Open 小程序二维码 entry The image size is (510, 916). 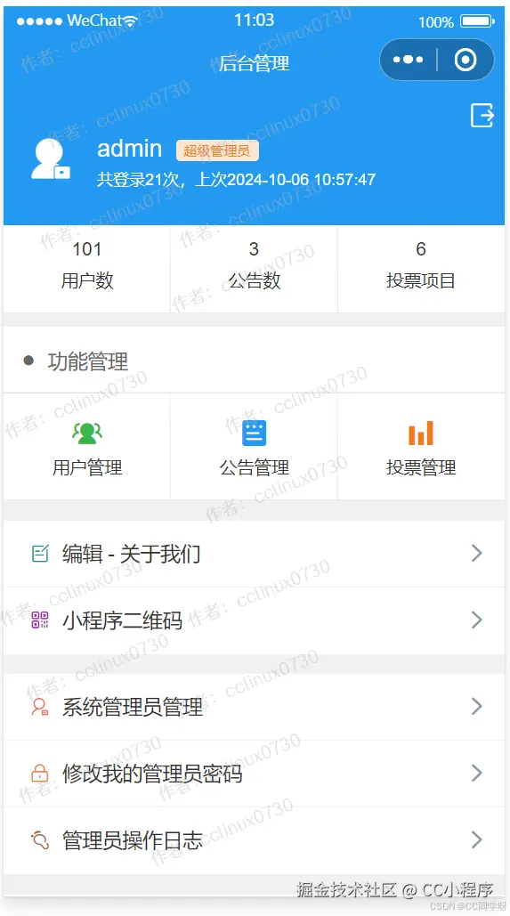coord(255,620)
